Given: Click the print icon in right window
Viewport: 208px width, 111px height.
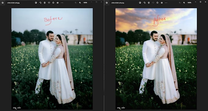Looking at the screenshot, I should tap(162, 3).
